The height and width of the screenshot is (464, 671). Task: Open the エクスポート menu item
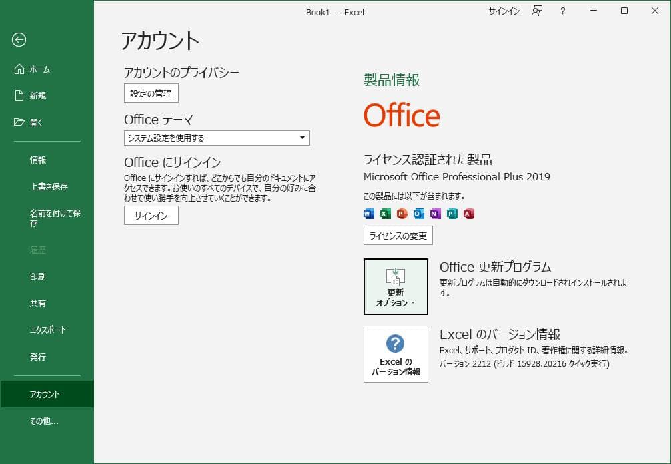[47, 330]
